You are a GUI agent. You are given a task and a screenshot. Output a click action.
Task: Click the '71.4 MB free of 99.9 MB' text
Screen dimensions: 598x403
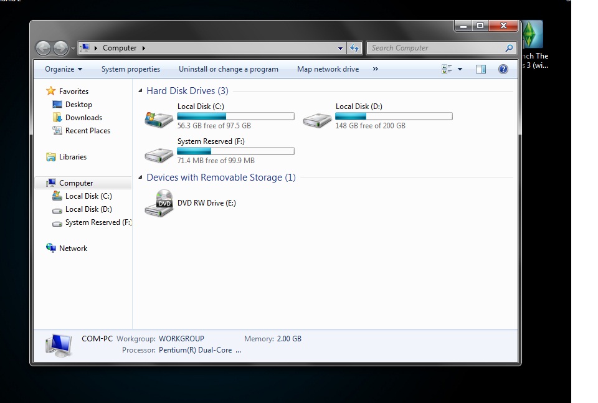point(216,161)
